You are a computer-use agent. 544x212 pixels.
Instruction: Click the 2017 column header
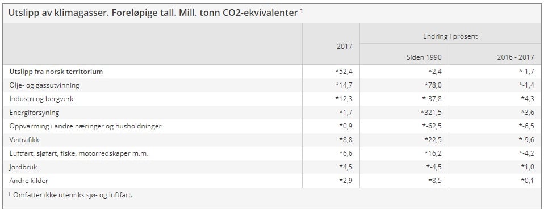click(345, 47)
